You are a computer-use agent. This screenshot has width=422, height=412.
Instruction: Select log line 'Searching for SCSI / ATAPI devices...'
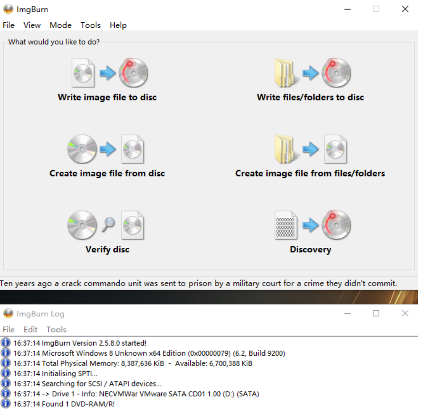87,383
